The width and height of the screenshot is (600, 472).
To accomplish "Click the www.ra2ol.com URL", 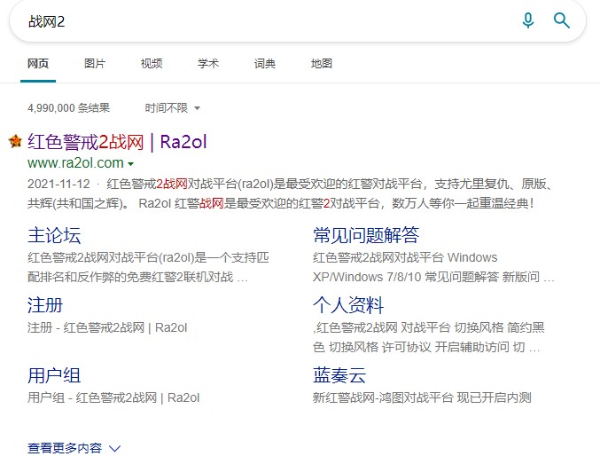I will pos(75,163).
